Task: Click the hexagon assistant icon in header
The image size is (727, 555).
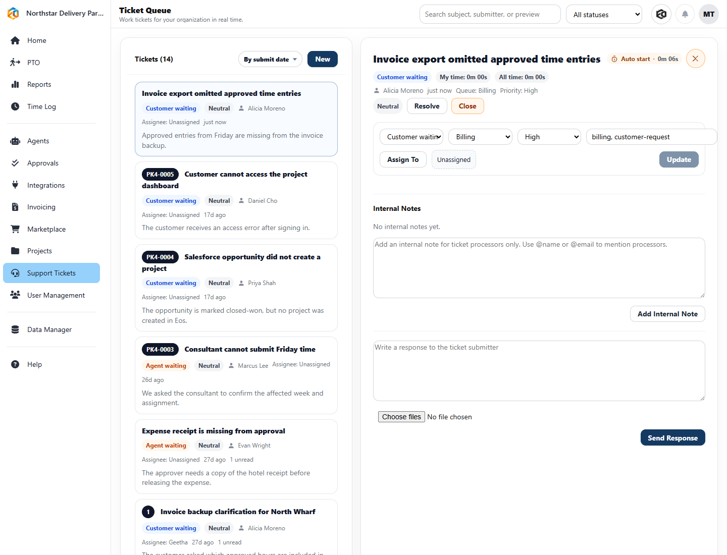Action: pyautogui.click(x=661, y=14)
